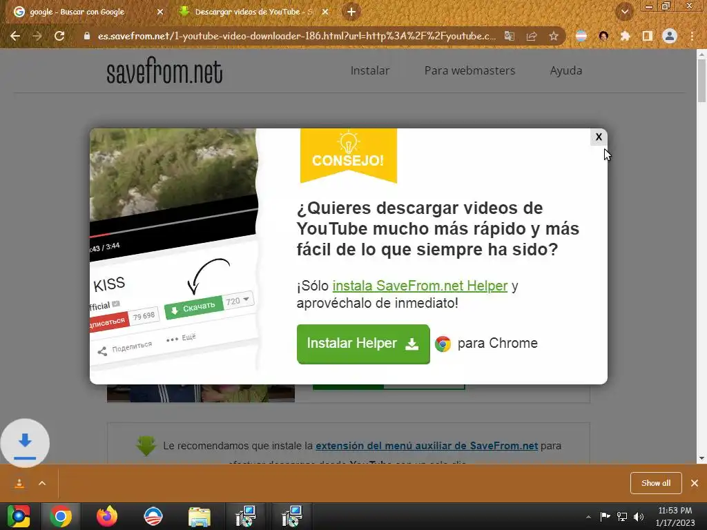707x530 pixels.
Task: Open File Explorer from the taskbar
Action: (x=200, y=516)
